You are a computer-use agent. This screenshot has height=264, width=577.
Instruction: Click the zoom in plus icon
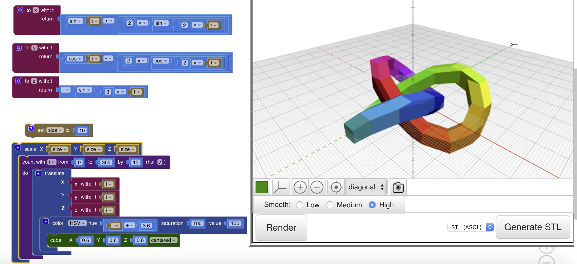(300, 187)
